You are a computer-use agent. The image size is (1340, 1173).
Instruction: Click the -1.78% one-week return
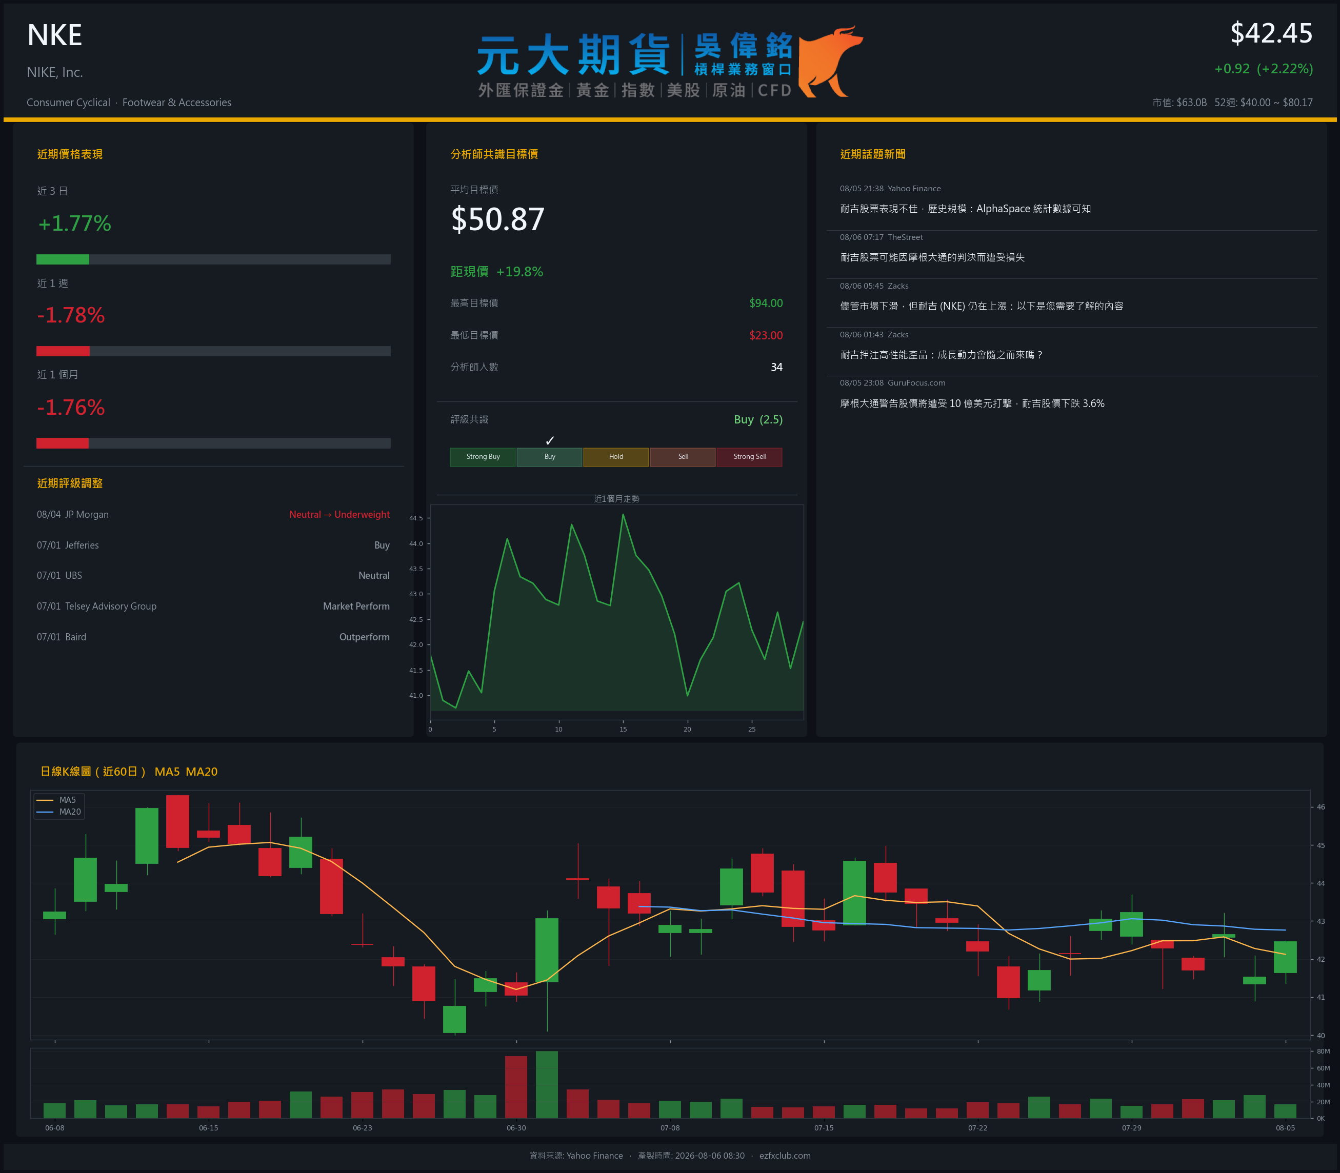click(x=71, y=315)
